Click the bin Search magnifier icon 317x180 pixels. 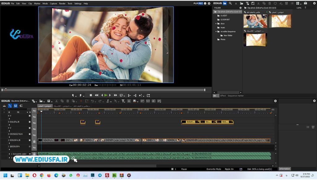click(230, 3)
